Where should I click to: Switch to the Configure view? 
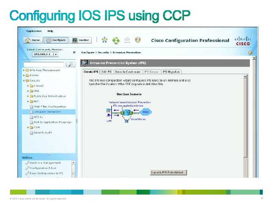56,40
